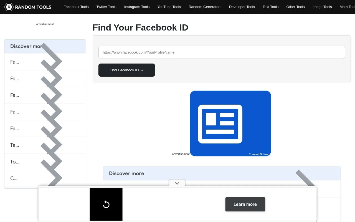Open the Instagram Tools menu
Viewport: 355px width, 222px height.
(x=137, y=7)
